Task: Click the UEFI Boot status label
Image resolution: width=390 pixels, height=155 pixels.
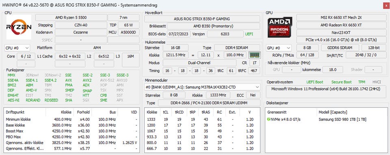Action: click(314, 82)
